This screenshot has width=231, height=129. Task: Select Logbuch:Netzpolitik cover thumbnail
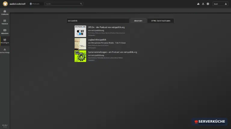pos(80,44)
